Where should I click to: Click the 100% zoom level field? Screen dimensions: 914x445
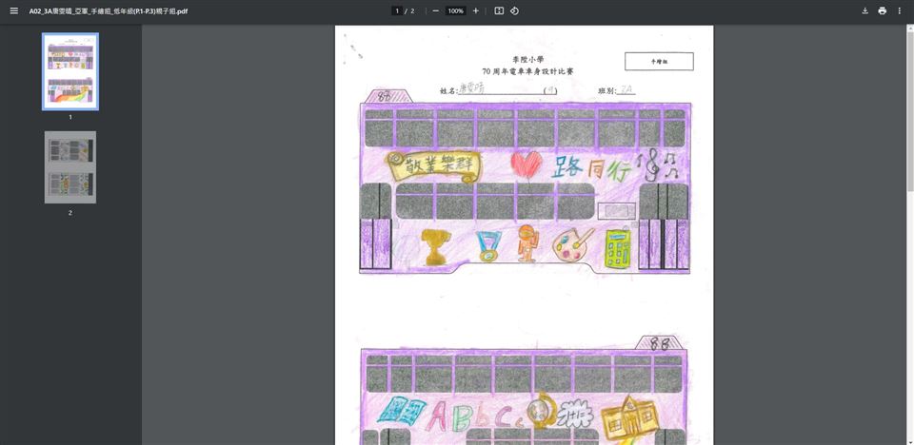click(456, 11)
